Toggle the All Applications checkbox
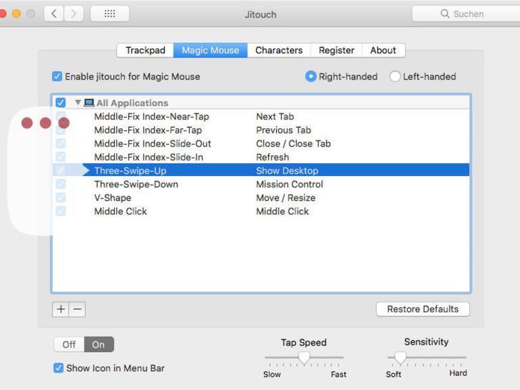 click(x=61, y=103)
